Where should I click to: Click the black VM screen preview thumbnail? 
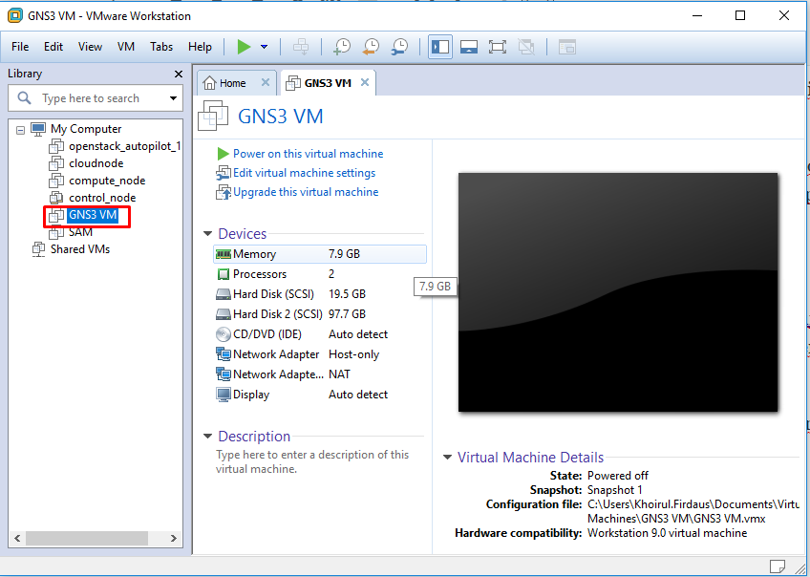(x=618, y=292)
